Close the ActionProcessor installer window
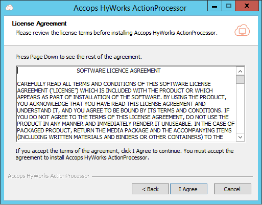 (247, 6)
